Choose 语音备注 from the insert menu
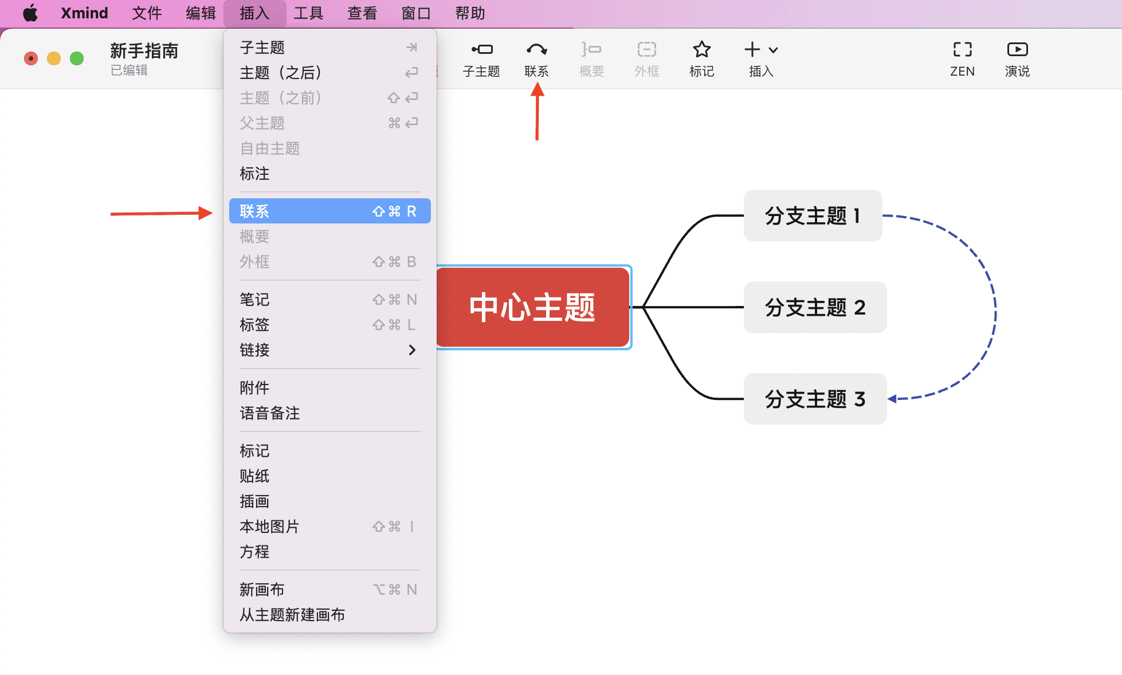Image resolution: width=1122 pixels, height=675 pixels. click(269, 413)
